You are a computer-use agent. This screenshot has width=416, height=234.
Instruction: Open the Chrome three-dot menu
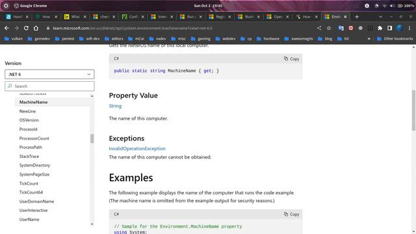point(409,28)
